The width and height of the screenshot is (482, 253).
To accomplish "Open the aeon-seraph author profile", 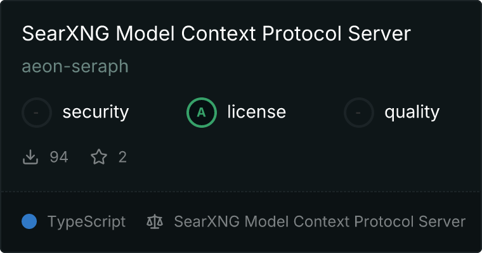I will [x=75, y=67].
